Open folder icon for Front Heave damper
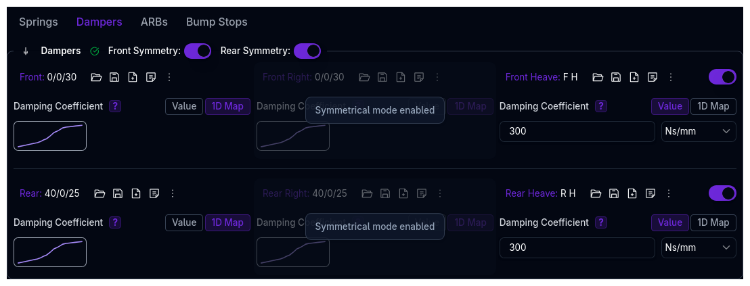 tap(598, 77)
